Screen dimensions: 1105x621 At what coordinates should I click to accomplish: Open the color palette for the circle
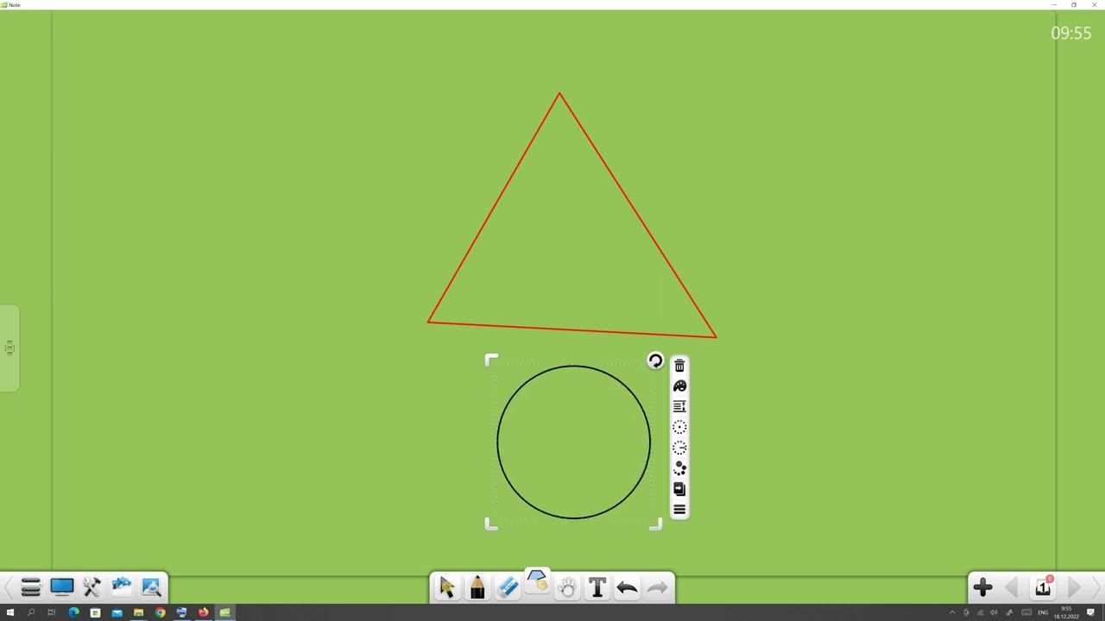pos(679,386)
